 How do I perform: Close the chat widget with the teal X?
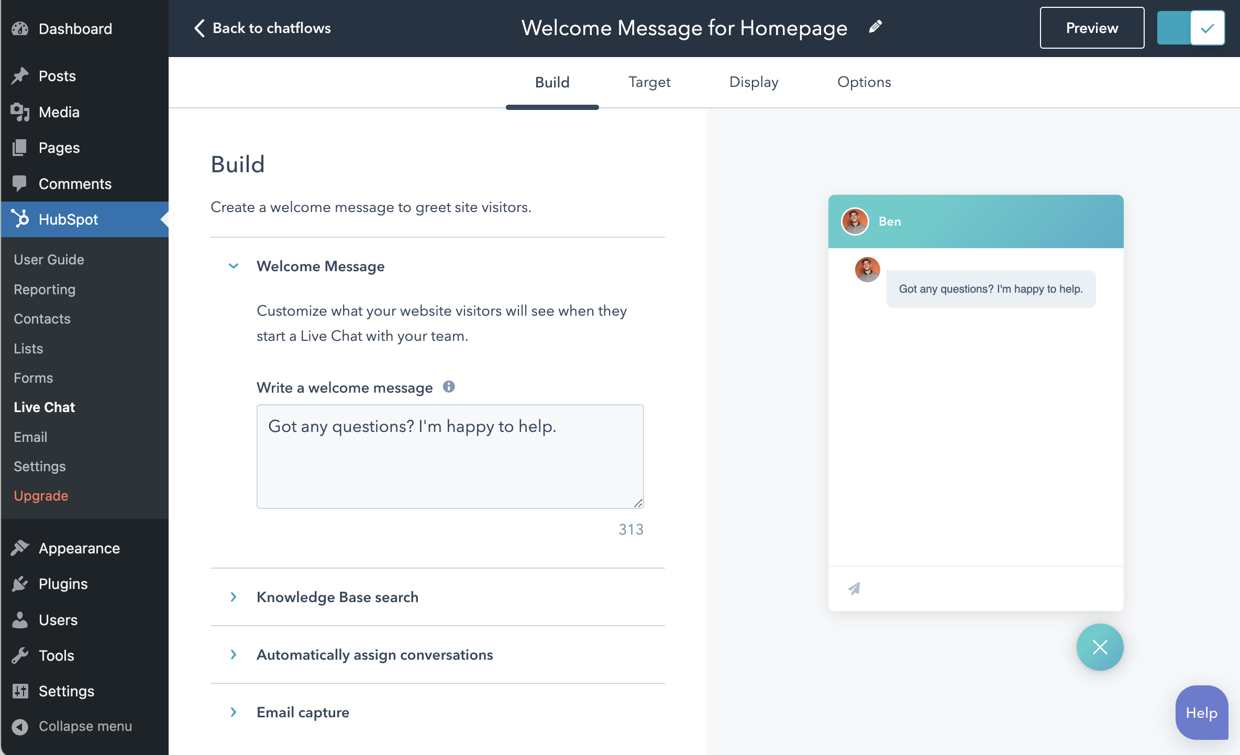(x=1100, y=647)
